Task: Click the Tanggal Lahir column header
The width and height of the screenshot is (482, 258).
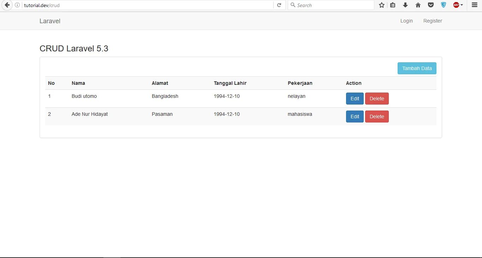Action: 230,83
